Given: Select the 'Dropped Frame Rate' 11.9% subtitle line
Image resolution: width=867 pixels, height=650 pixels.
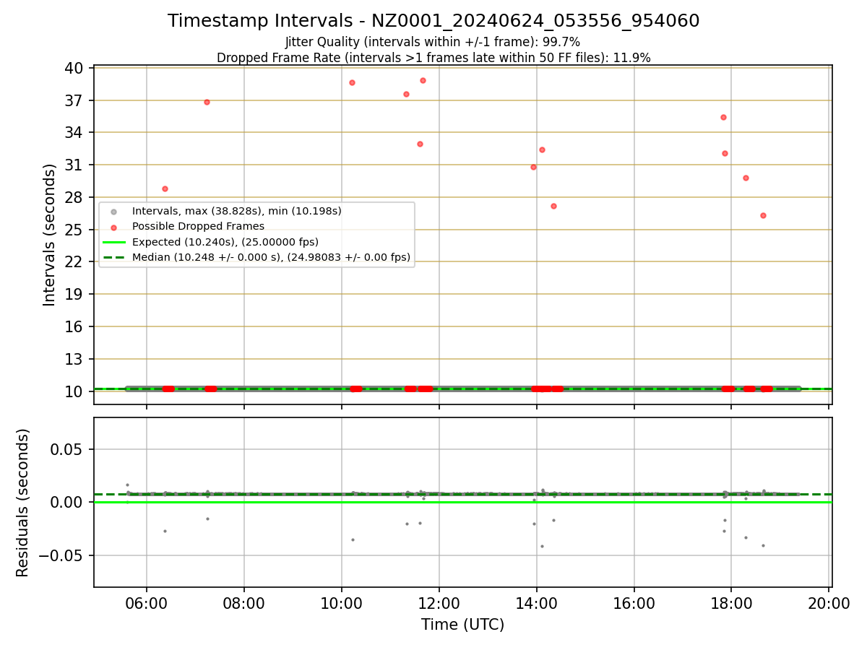Looking at the screenshot, I should click(433, 58).
